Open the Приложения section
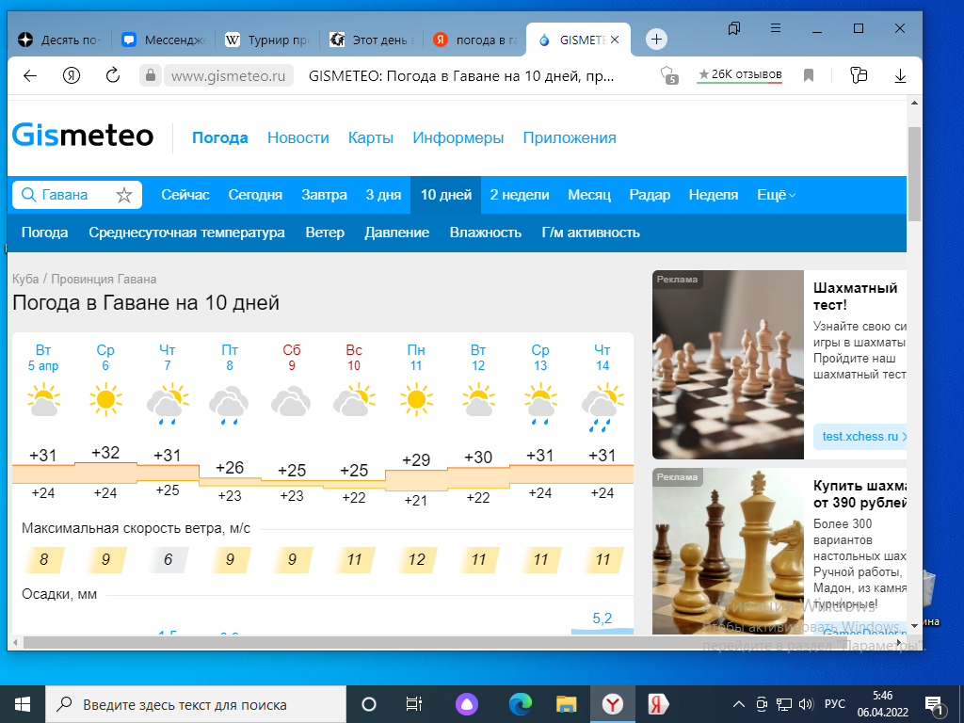Image resolution: width=964 pixels, height=723 pixels. coord(570,137)
